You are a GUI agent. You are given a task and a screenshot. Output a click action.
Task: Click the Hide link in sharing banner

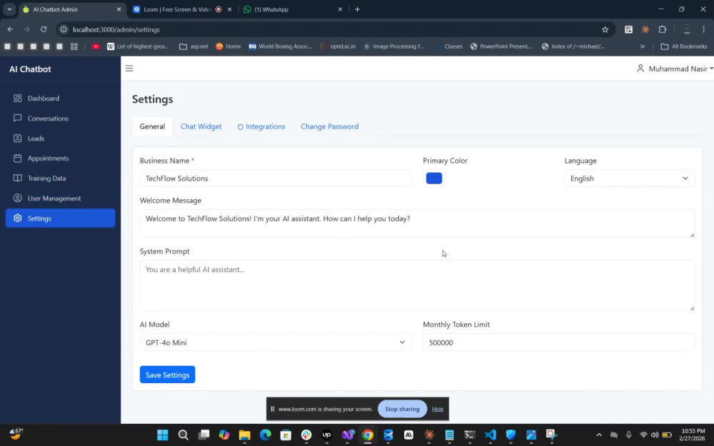coord(438,409)
